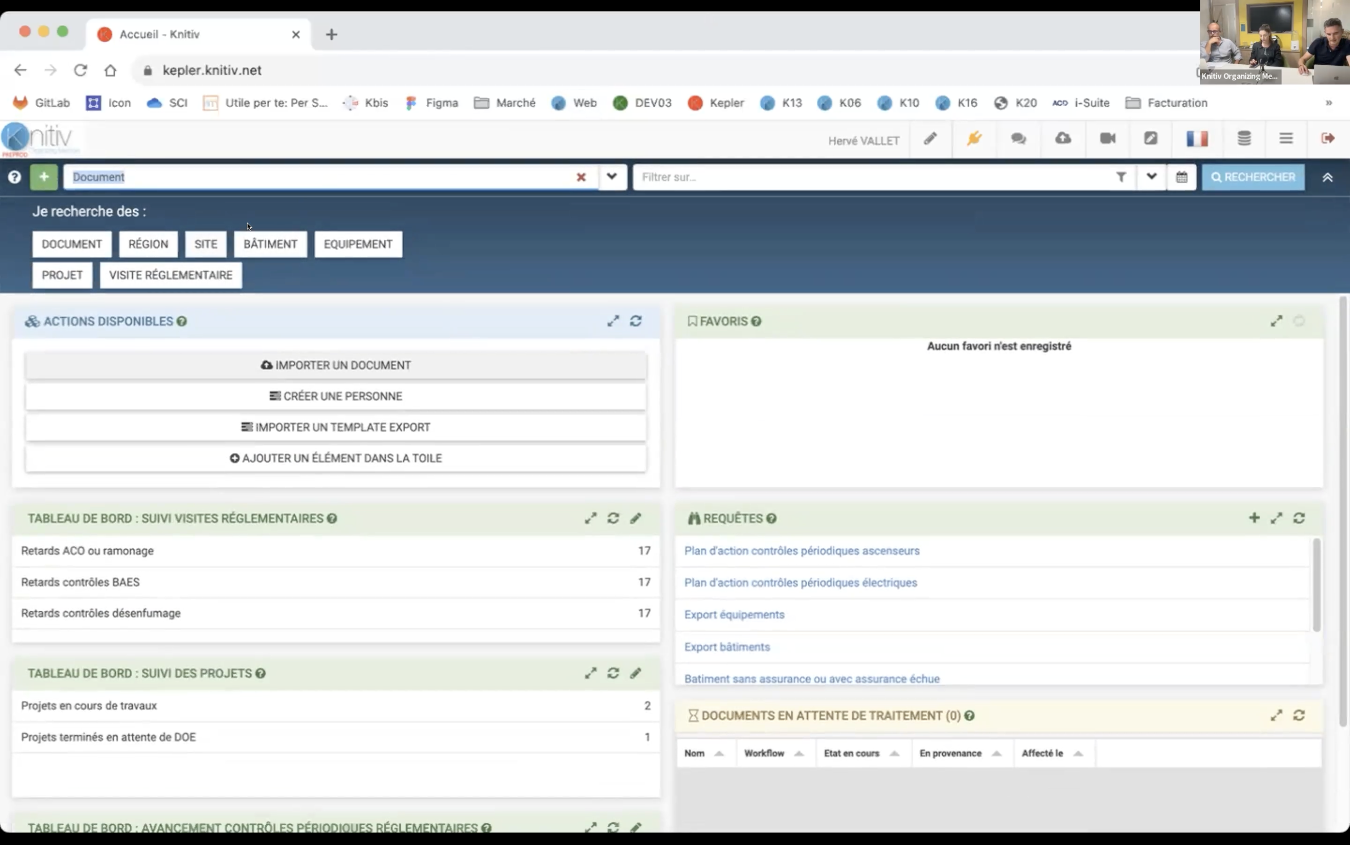Open the GitLab bookmark

(41, 103)
